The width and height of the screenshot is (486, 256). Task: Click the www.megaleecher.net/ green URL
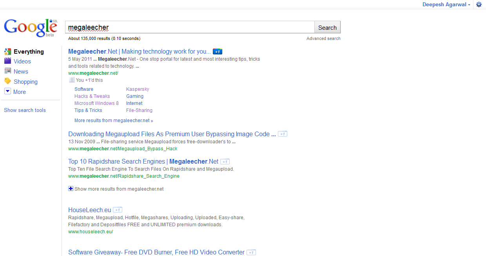point(93,73)
